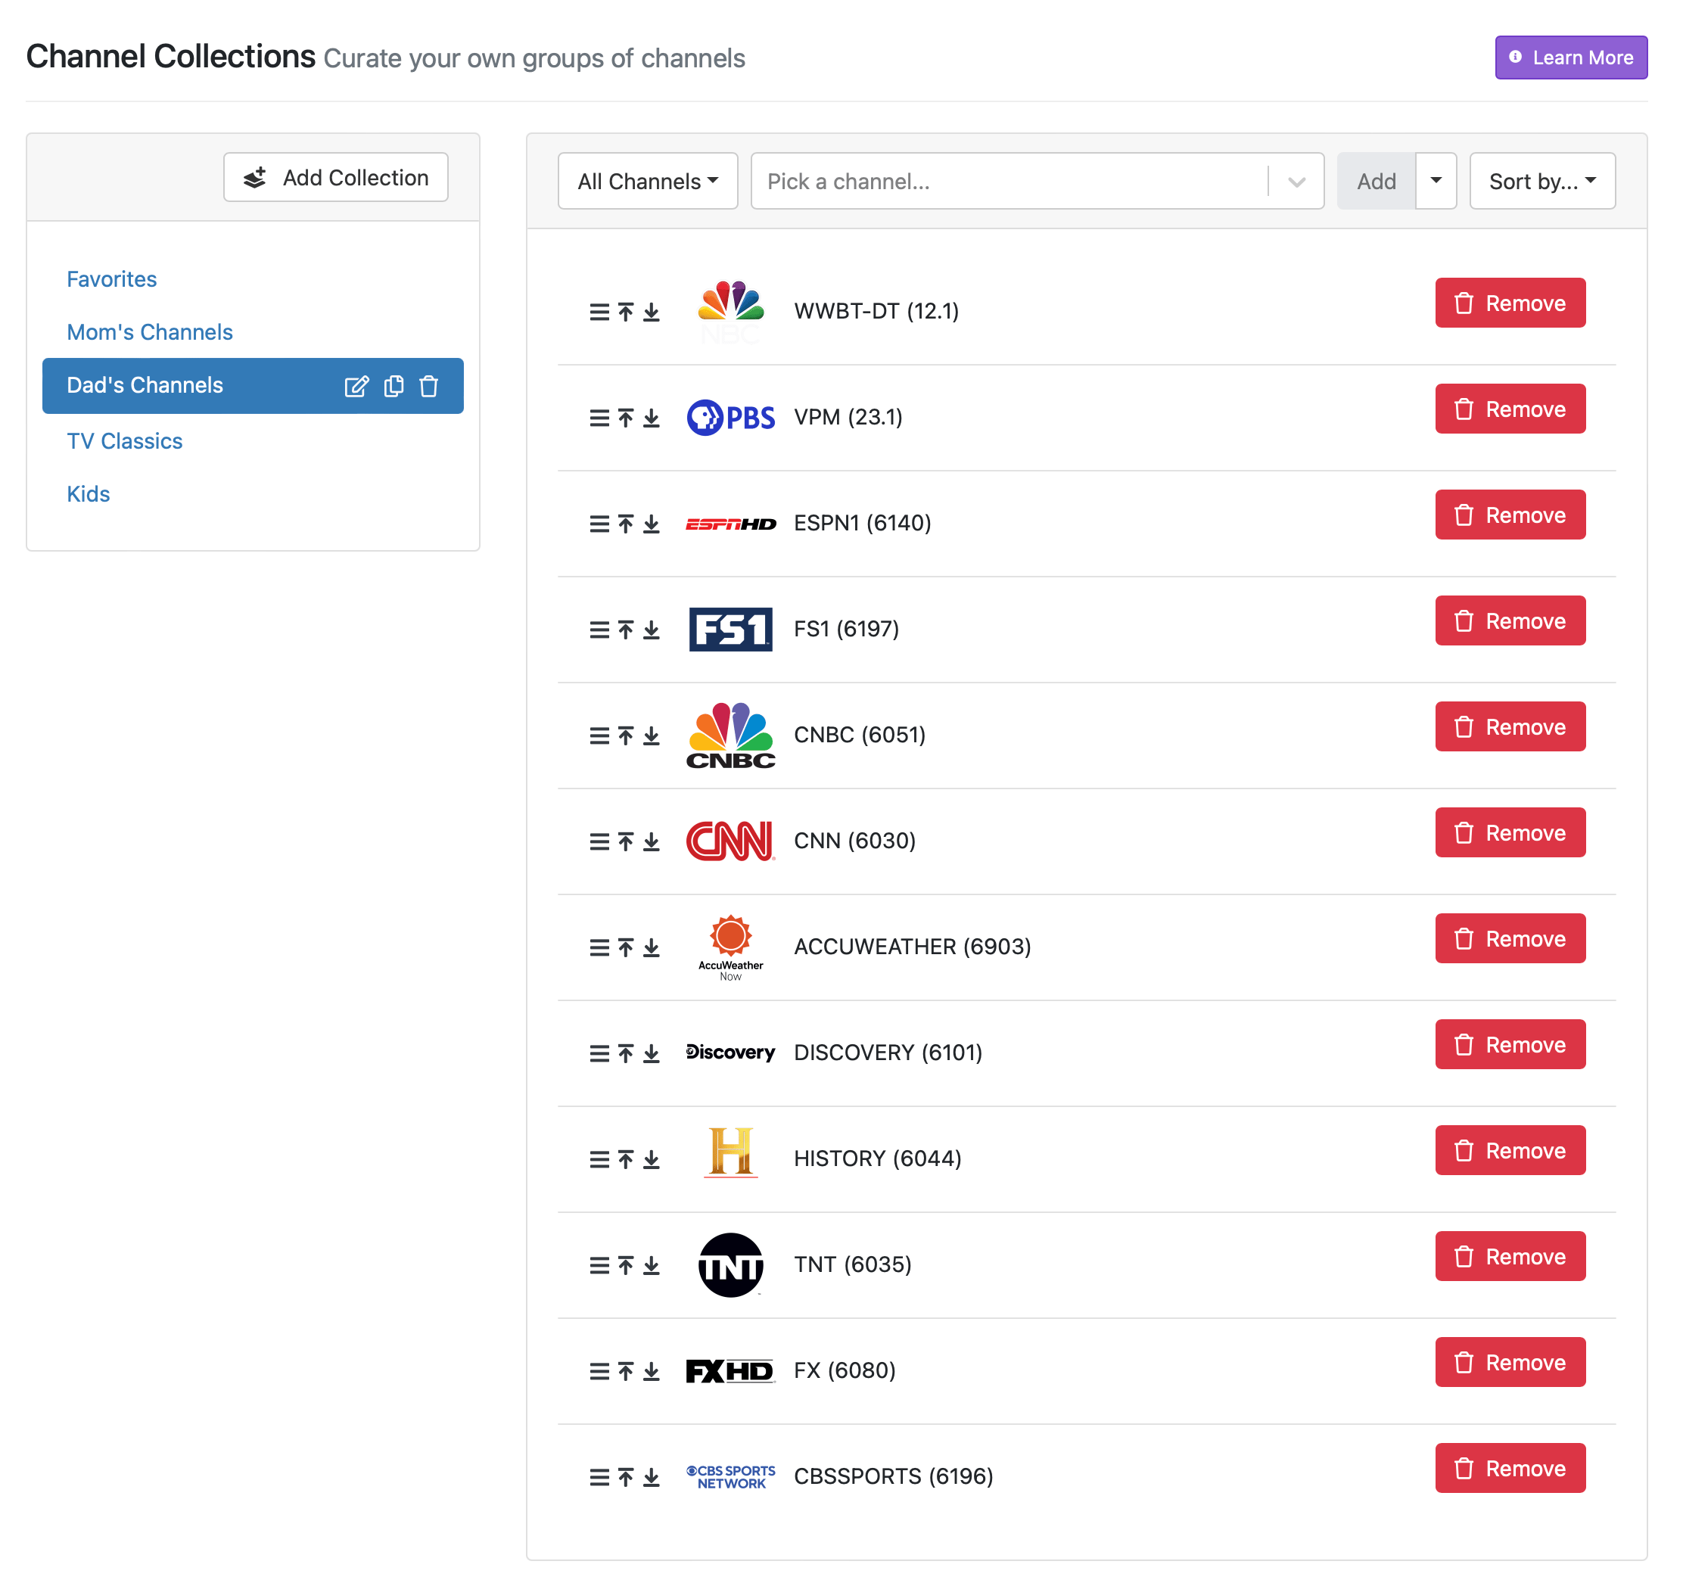Move WWBT-DT to the top of the list
This screenshot has height=1586, width=1683.
click(x=625, y=312)
